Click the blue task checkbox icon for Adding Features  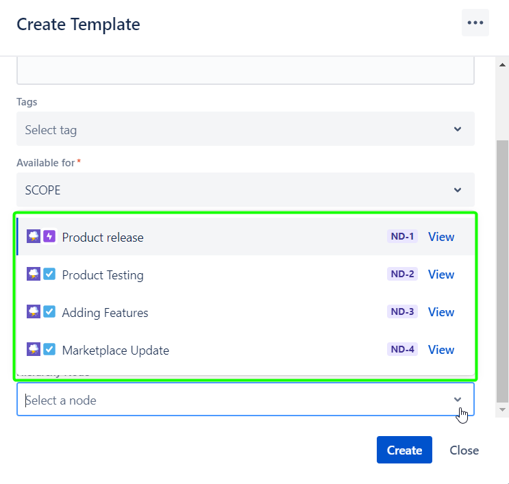49,312
